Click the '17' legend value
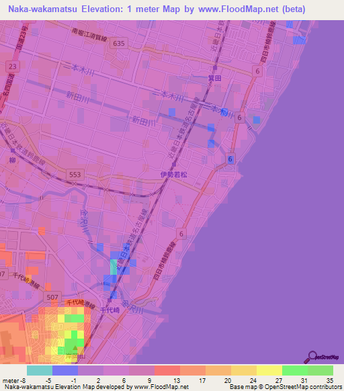 [x=202, y=380]
